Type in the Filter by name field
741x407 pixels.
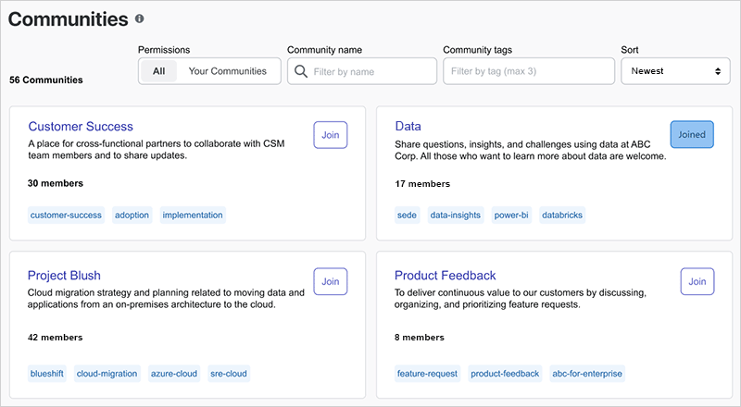click(370, 71)
